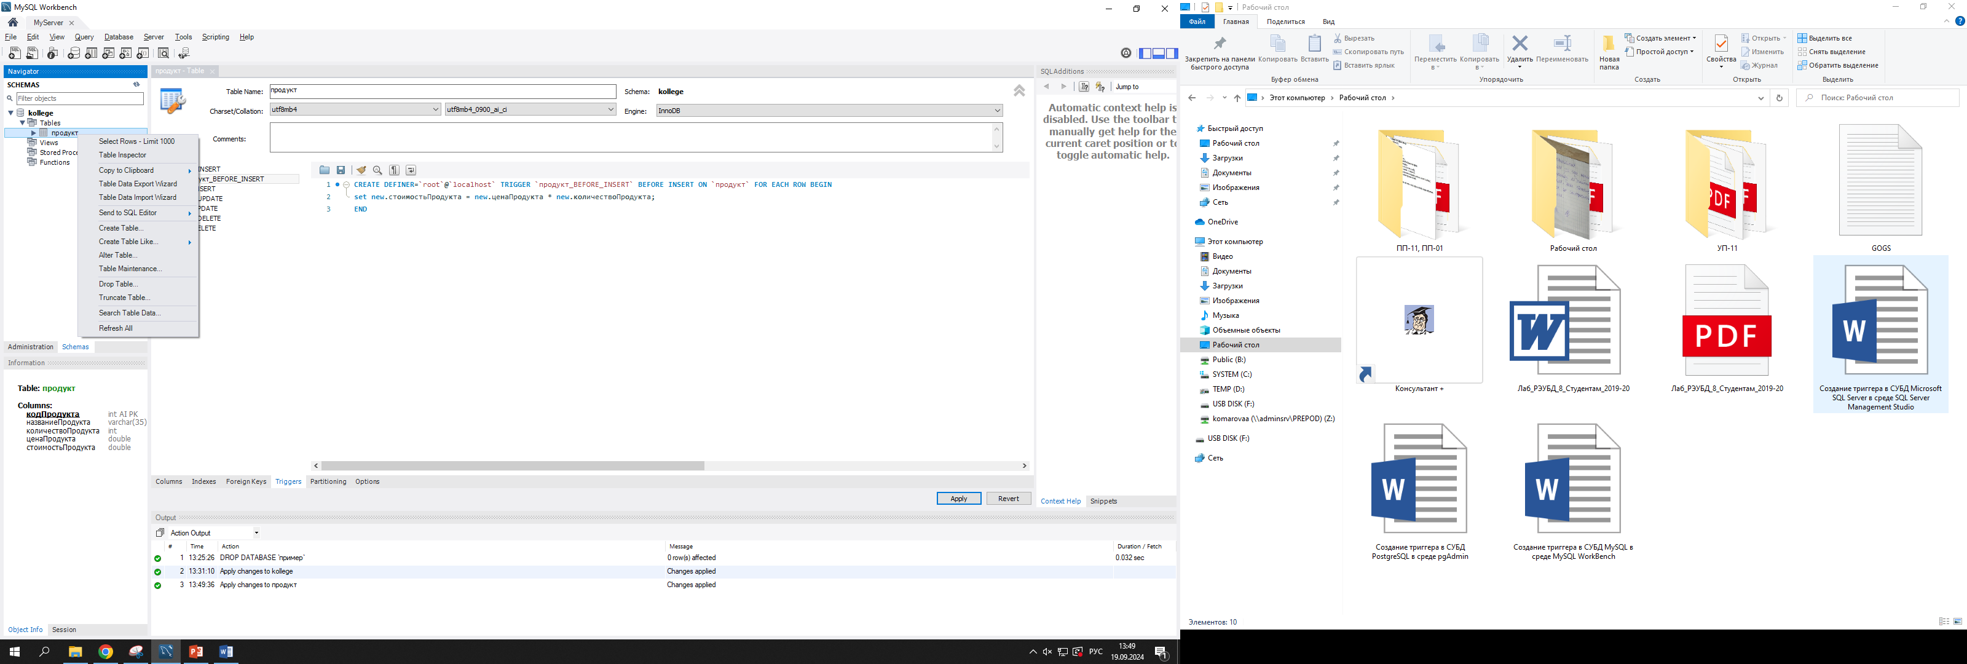Click Новая папка in Explorer ribbon

[1609, 52]
